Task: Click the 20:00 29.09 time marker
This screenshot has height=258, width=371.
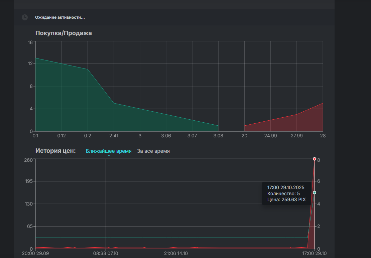Action: [x=35, y=253]
